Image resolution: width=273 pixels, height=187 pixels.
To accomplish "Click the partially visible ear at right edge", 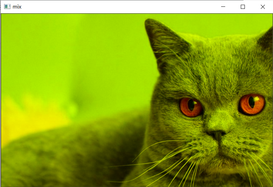I will 266,39.
